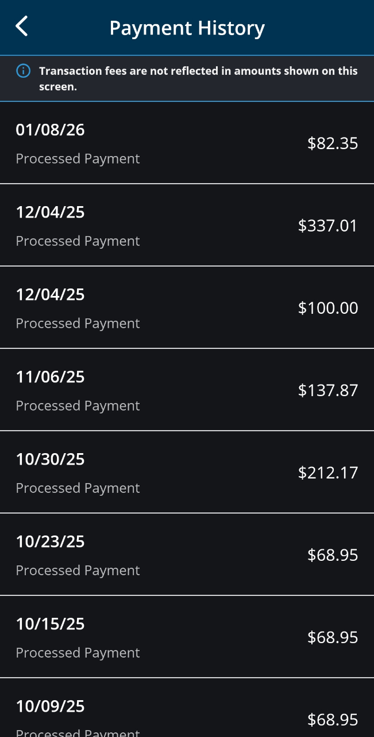Select the $68.95 amount on 10/15/25

[333, 637]
